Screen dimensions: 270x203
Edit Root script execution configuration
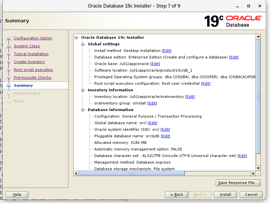tap(206, 83)
